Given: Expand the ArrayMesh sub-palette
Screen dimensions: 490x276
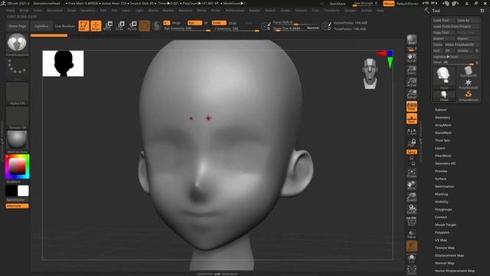Looking at the screenshot, I should point(443,125).
